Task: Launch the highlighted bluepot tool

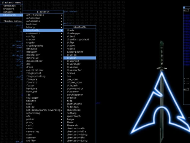Action: point(79,58)
